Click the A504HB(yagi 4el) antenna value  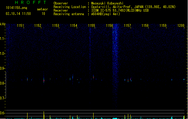[x=106, y=14]
